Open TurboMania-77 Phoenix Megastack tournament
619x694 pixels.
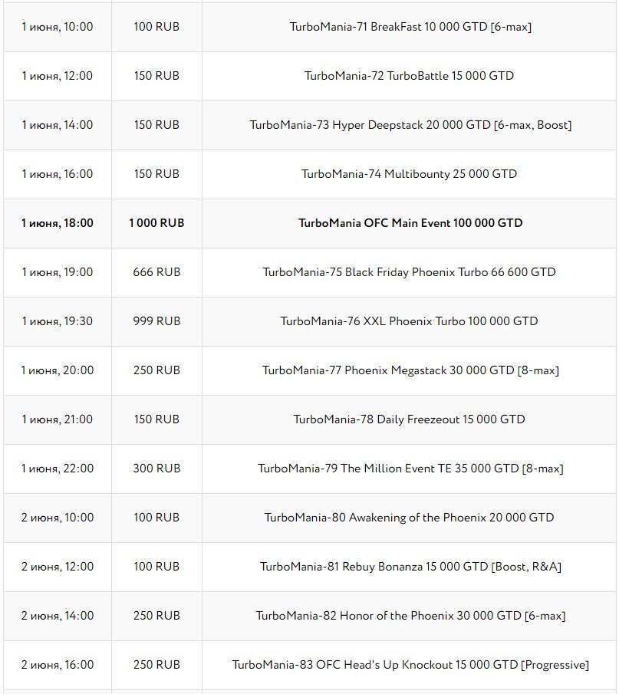point(410,370)
